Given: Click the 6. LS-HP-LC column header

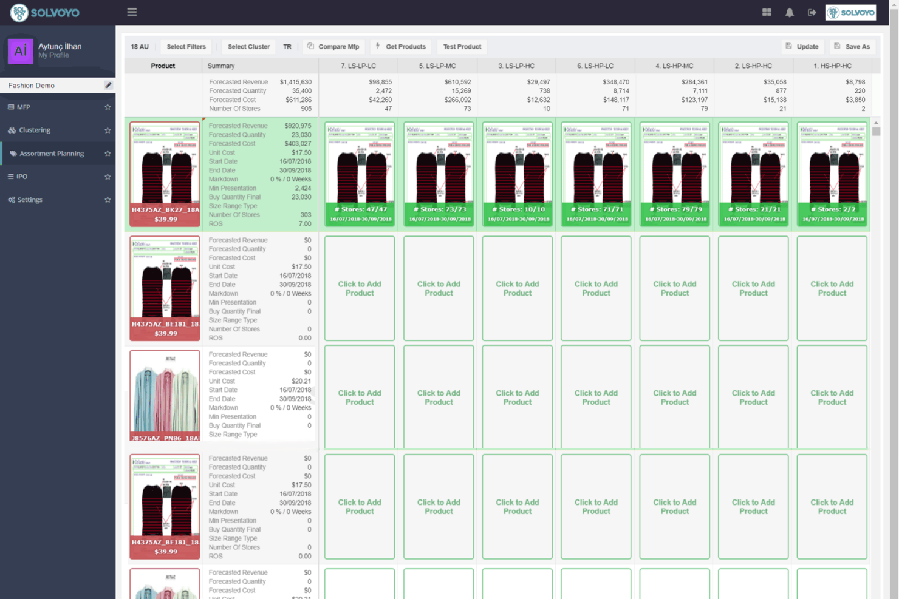Looking at the screenshot, I should click(595, 66).
